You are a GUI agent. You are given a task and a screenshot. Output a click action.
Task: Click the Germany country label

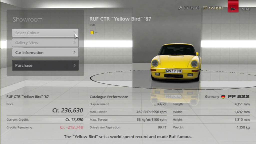212,97
